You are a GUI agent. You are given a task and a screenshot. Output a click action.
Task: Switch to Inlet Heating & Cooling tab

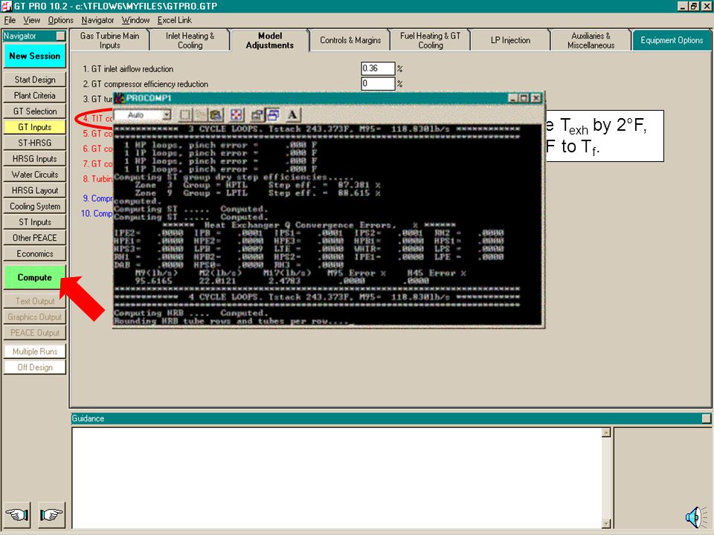pos(190,40)
